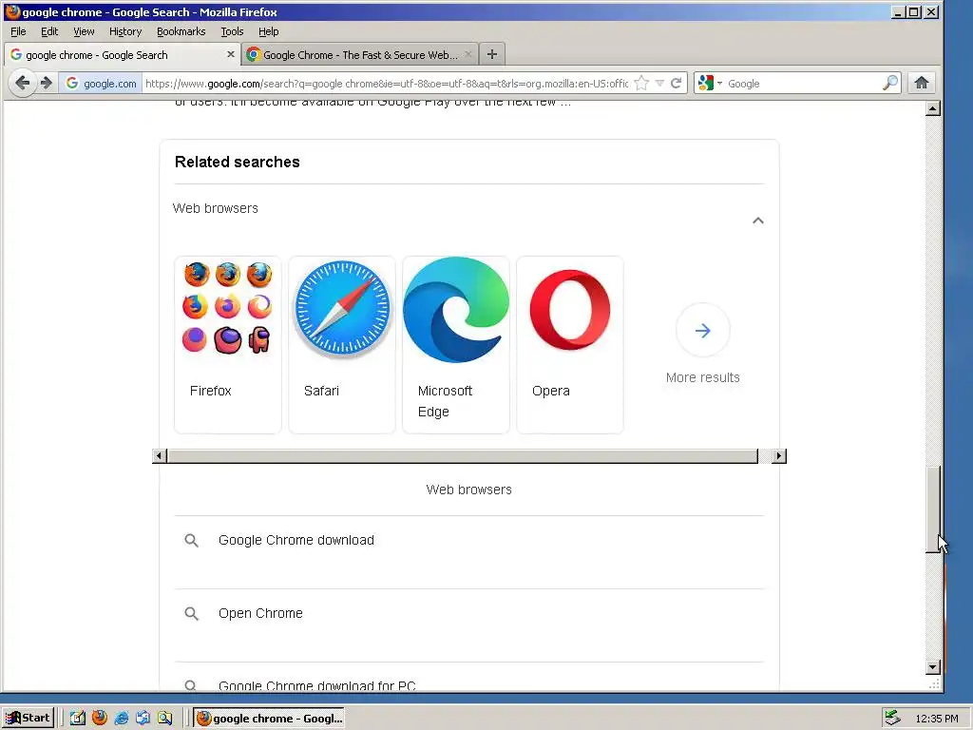The height and width of the screenshot is (730, 973).
Task: Open the Edit menu
Action: point(49,31)
